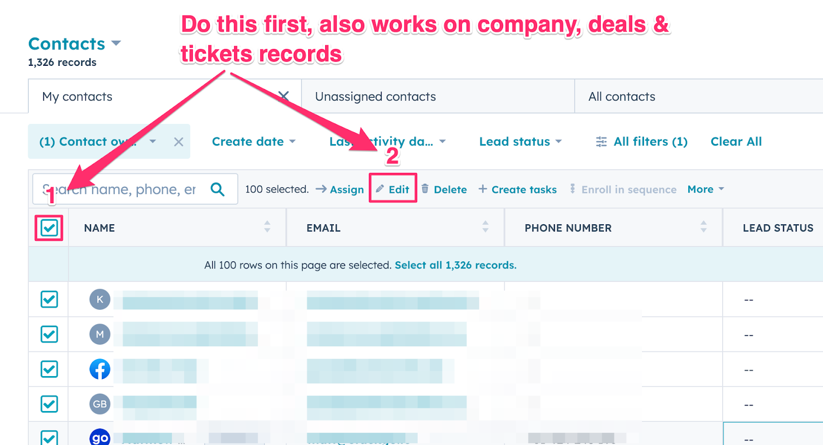Open the Lead status filter dropdown

tap(520, 141)
